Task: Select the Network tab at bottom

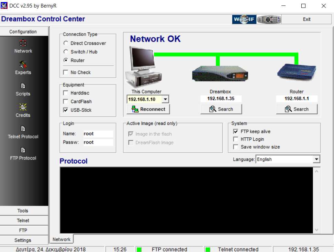Action: pyautogui.click(x=62, y=239)
